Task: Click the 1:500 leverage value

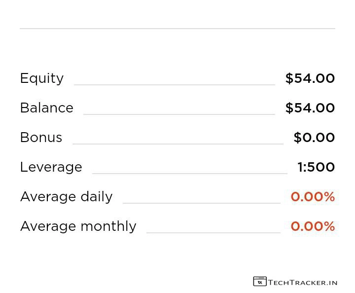Action: click(316, 167)
